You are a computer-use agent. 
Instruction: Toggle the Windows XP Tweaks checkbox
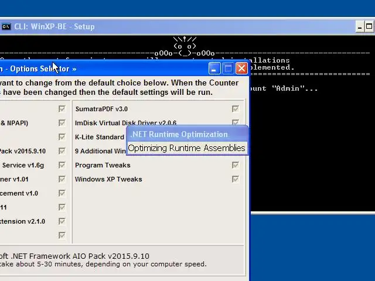point(236,179)
